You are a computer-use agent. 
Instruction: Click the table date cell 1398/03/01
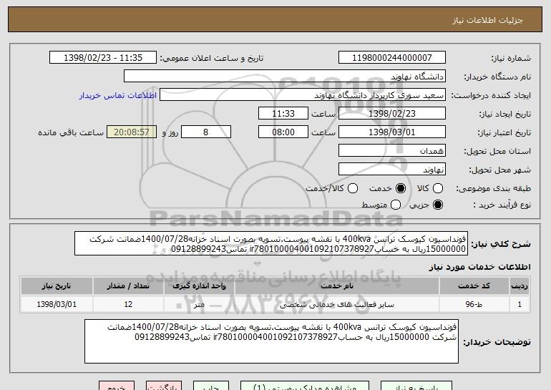click(57, 304)
